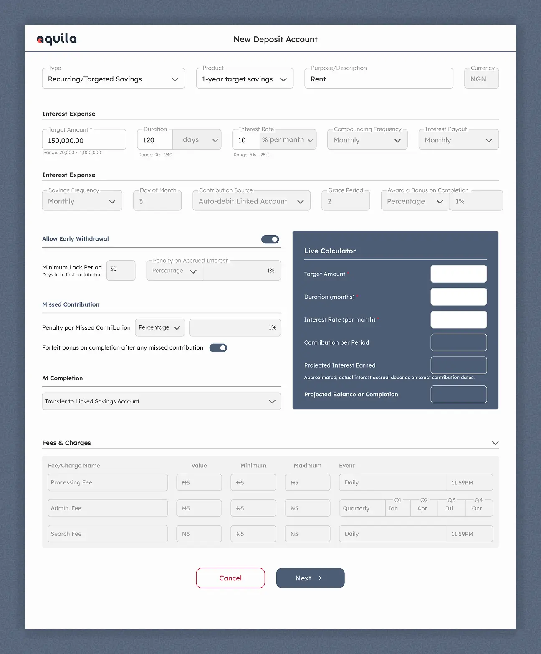
Task: Click the Minimum Lock Period field
Action: pyautogui.click(x=121, y=271)
